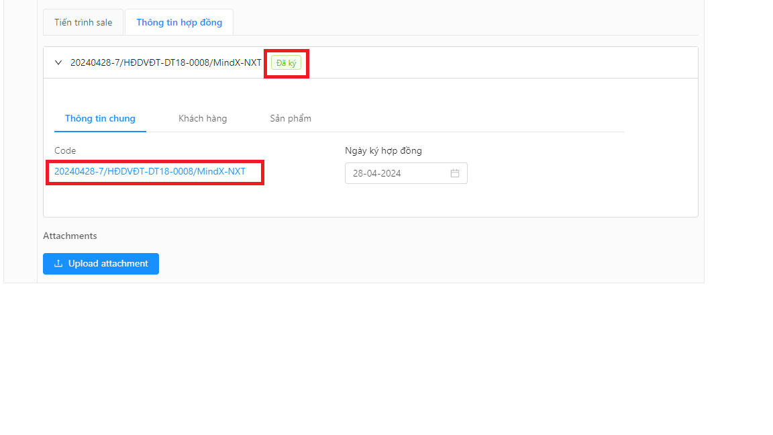The width and height of the screenshot is (773, 435).
Task: Click the 'Ngày ký hợp đồng' label
Action: click(x=383, y=150)
